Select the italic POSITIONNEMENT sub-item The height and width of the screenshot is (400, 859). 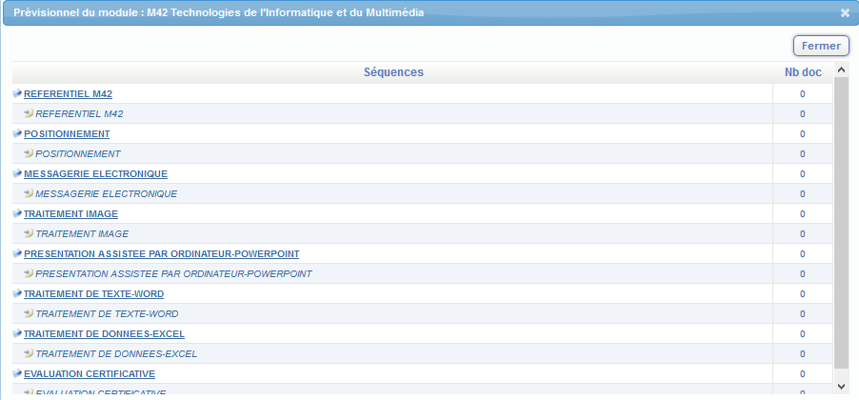click(x=77, y=154)
